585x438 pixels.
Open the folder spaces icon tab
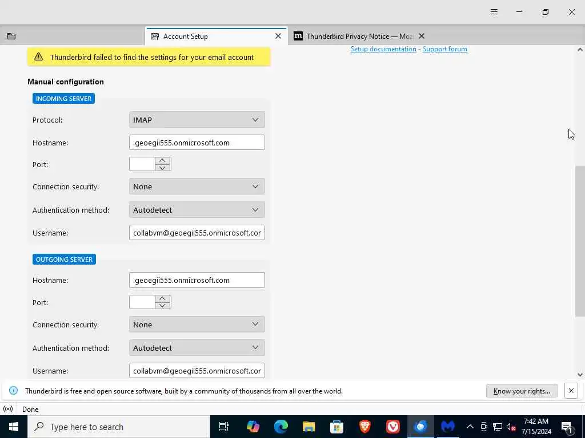point(11,36)
